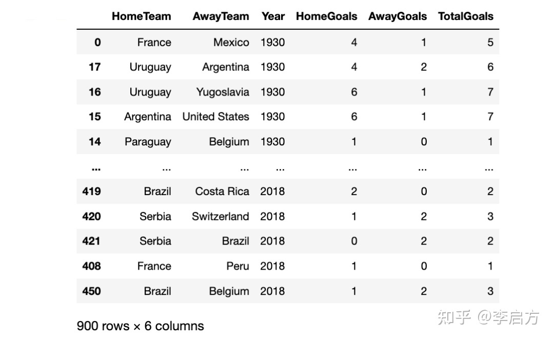The image size is (554, 340).
Task: Select the TotalGoals column header
Action: [x=466, y=16]
